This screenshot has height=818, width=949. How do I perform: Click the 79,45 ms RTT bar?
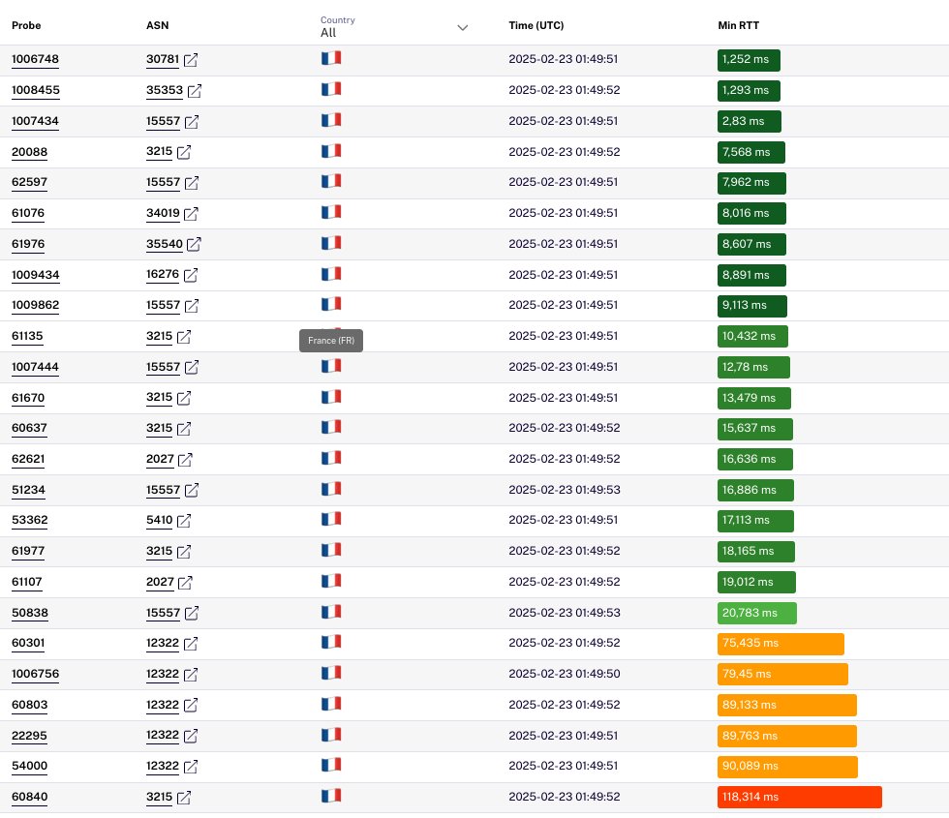pyautogui.click(x=782, y=674)
